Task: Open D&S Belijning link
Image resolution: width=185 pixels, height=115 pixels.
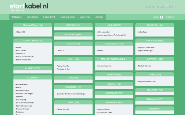Action: 21,100
